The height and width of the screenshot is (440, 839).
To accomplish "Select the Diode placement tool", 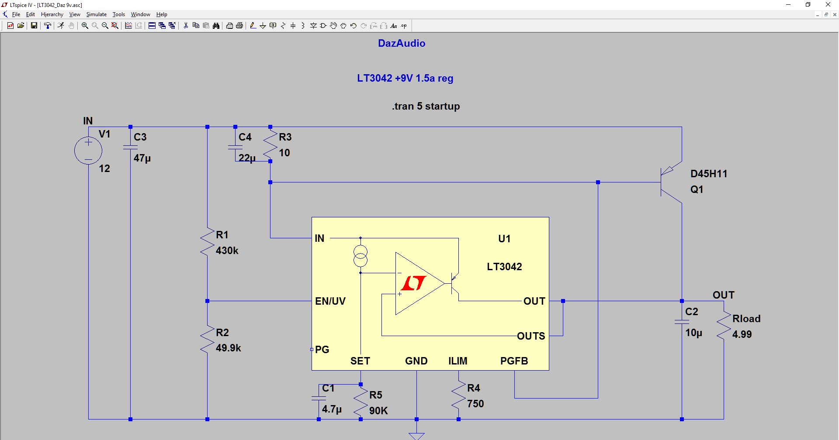I will [313, 26].
